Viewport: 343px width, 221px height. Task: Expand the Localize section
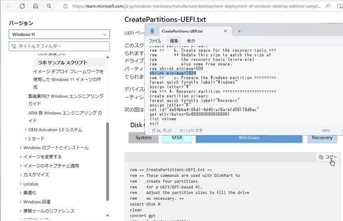pos(21,184)
